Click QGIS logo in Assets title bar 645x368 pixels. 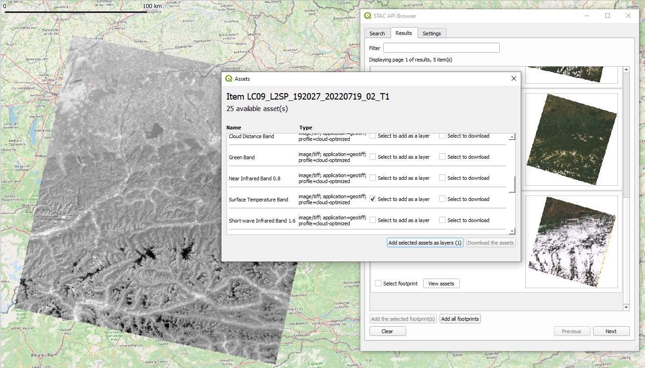coord(229,79)
